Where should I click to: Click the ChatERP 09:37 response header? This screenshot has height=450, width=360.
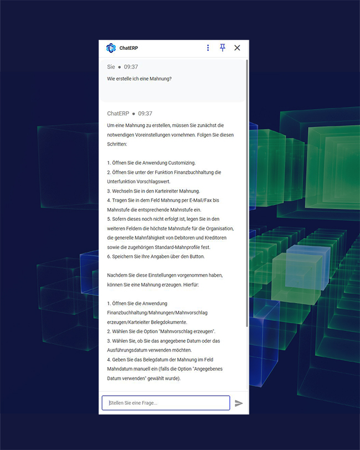[130, 113]
